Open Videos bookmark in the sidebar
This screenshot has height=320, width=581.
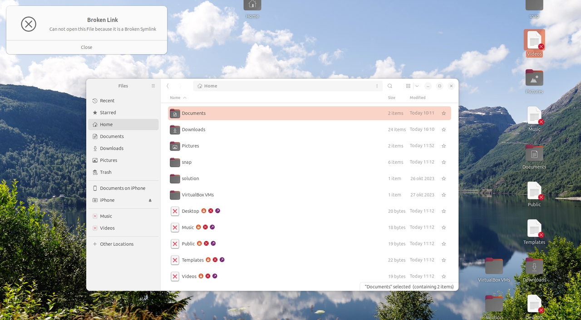123,228
